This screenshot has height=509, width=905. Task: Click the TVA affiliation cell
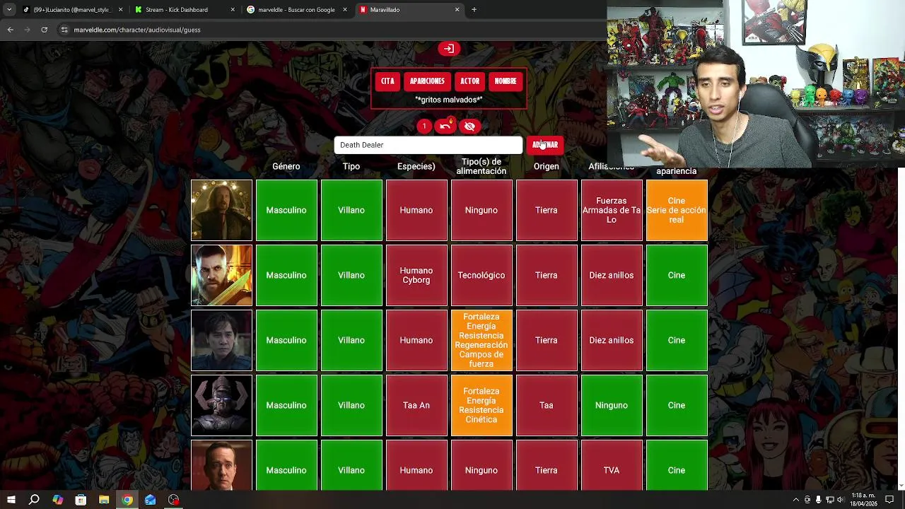pos(612,464)
